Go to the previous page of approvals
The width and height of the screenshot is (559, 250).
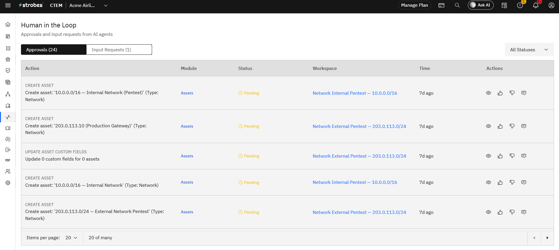click(x=534, y=238)
